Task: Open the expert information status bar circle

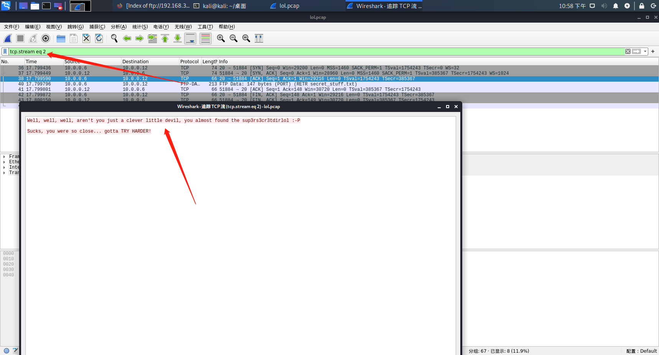Action: [x=7, y=350]
